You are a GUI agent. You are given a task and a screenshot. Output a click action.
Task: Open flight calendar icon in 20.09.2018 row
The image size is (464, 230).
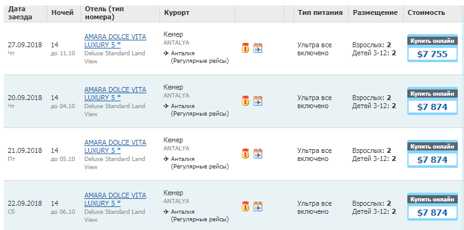[258, 101]
